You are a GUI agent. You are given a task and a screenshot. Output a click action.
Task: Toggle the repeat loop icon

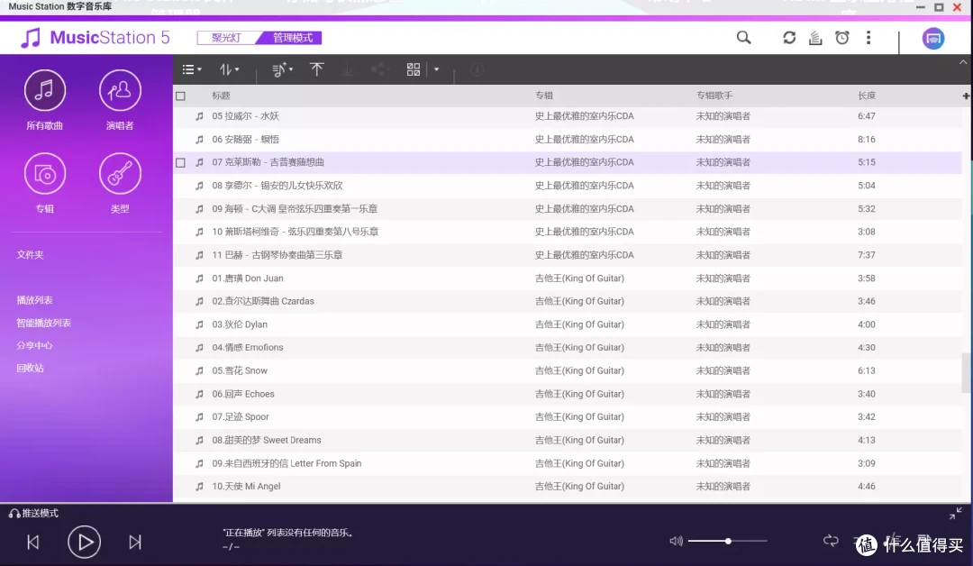point(831,541)
